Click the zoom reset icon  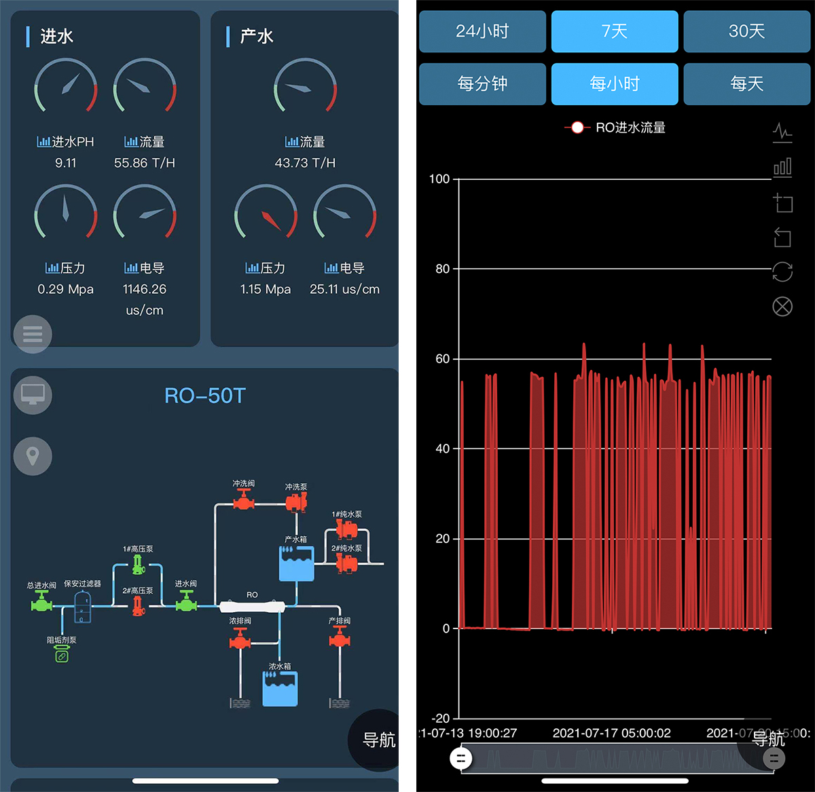[782, 238]
